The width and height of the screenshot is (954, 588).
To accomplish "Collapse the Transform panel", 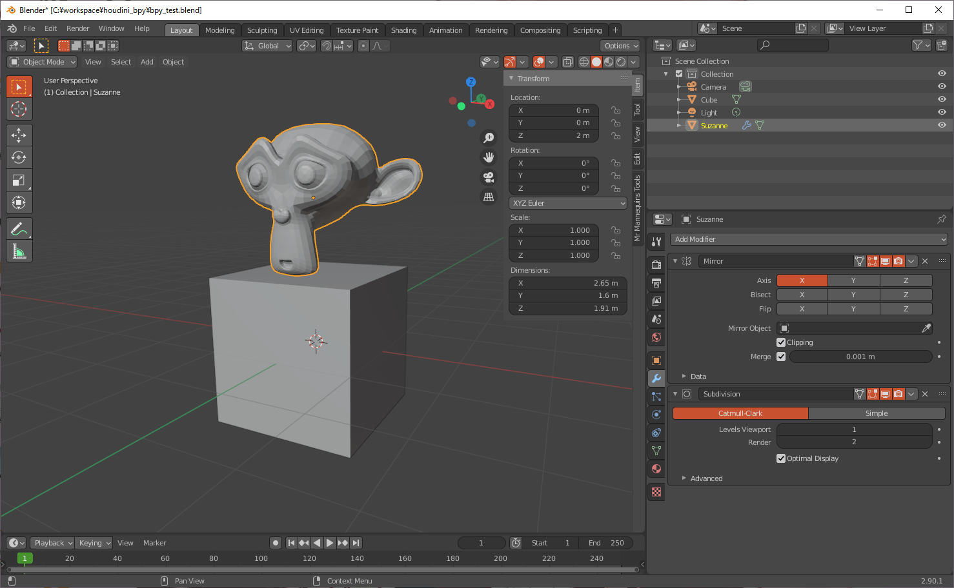I will [x=512, y=79].
